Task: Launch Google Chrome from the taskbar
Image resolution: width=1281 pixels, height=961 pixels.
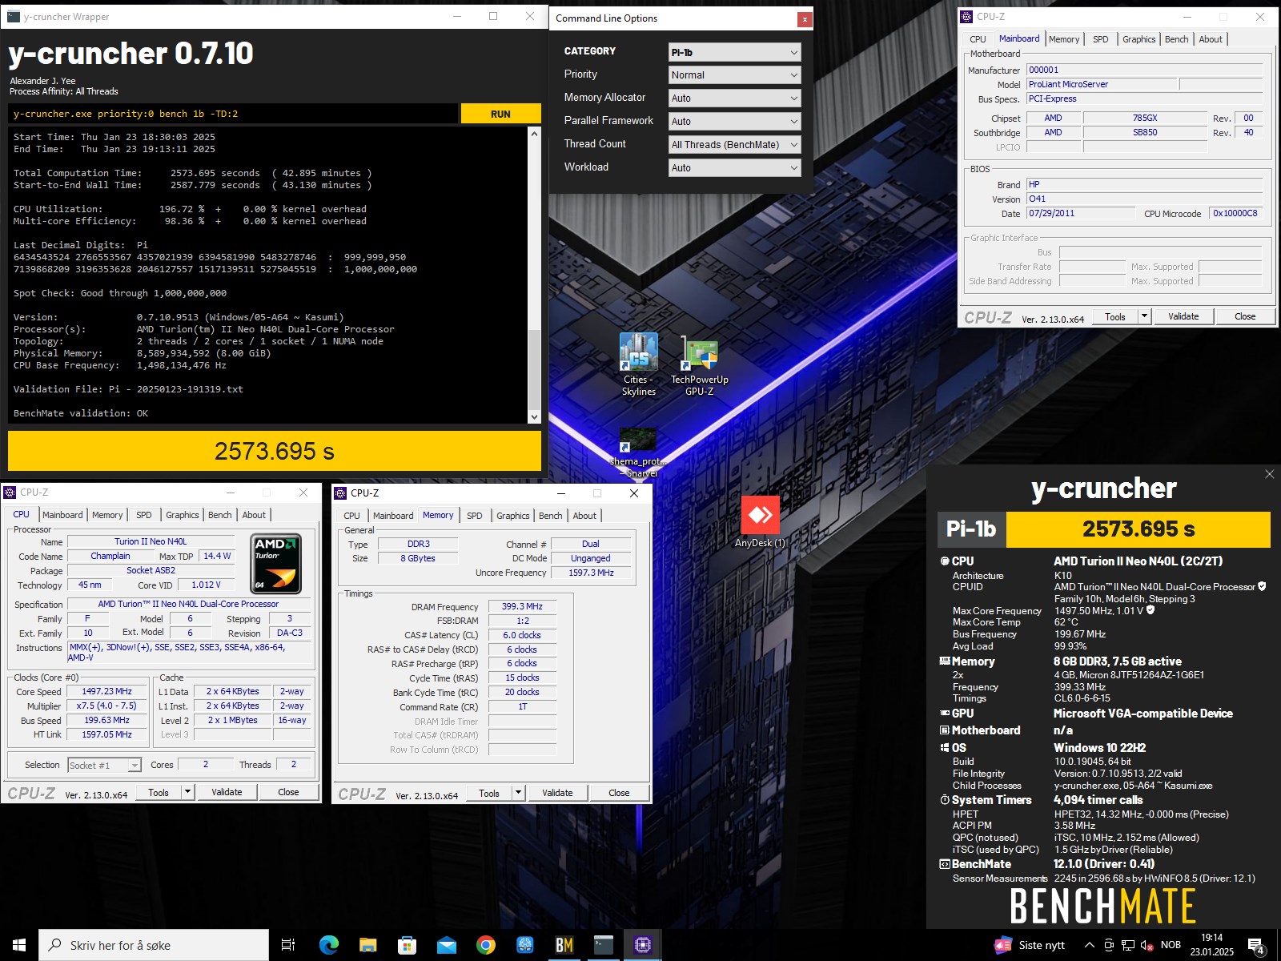Action: click(x=485, y=945)
